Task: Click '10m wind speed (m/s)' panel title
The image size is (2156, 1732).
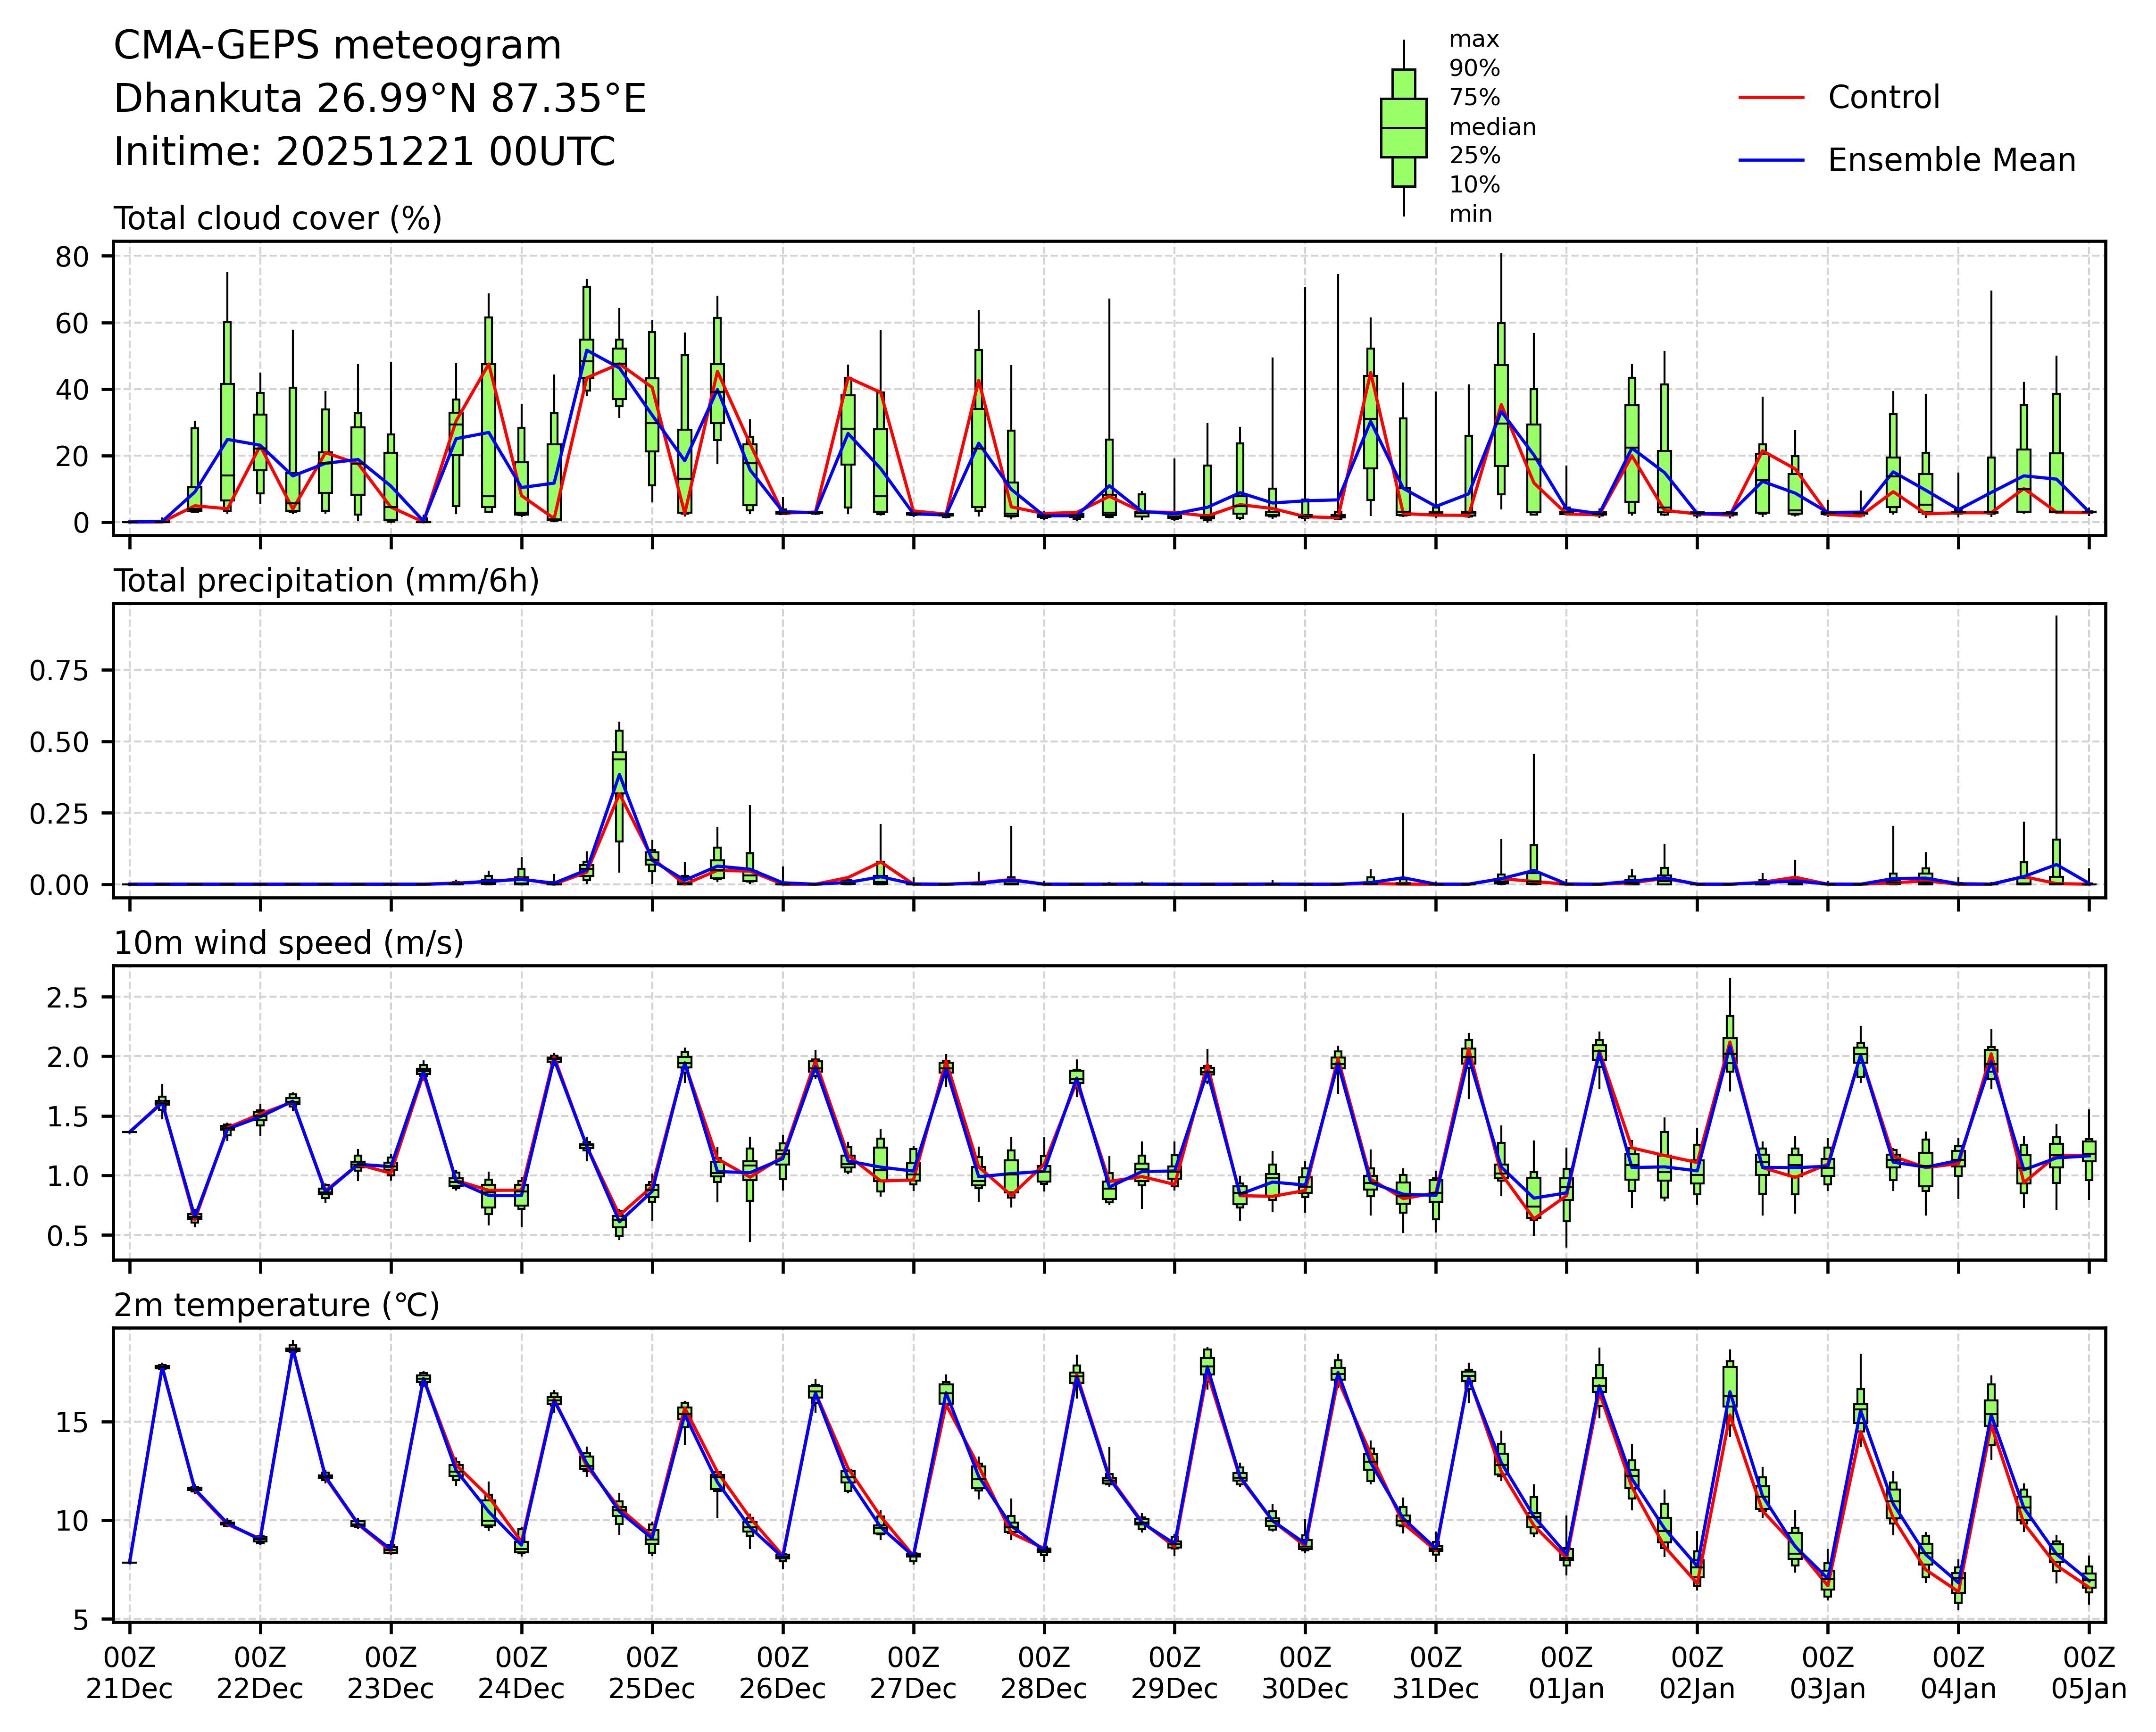Action: click(288, 943)
